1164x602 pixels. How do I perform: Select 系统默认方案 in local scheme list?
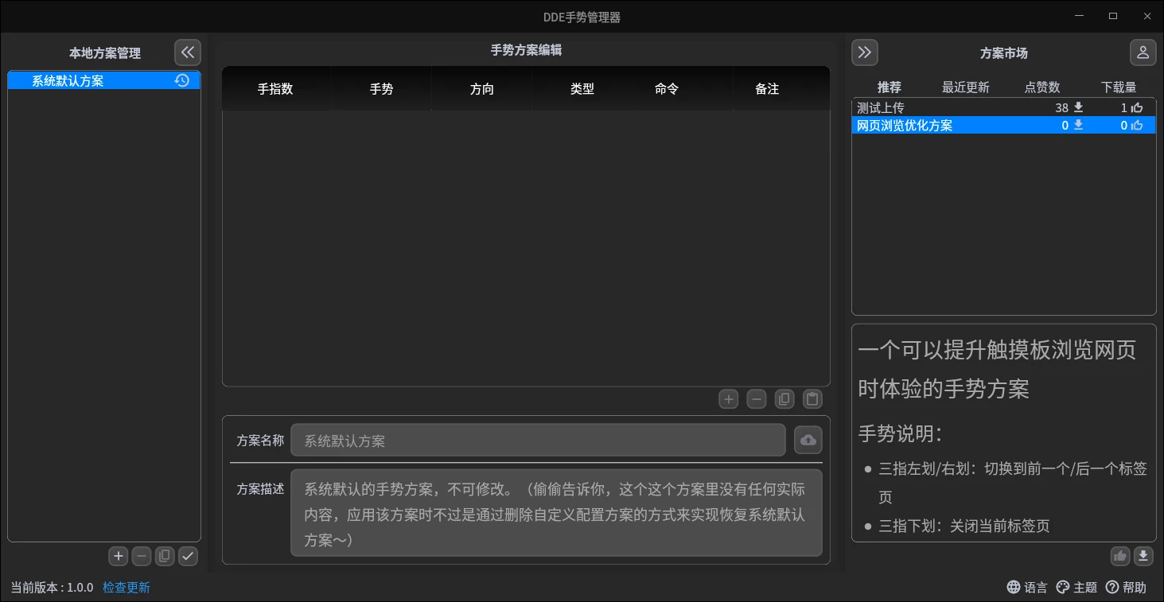point(104,80)
